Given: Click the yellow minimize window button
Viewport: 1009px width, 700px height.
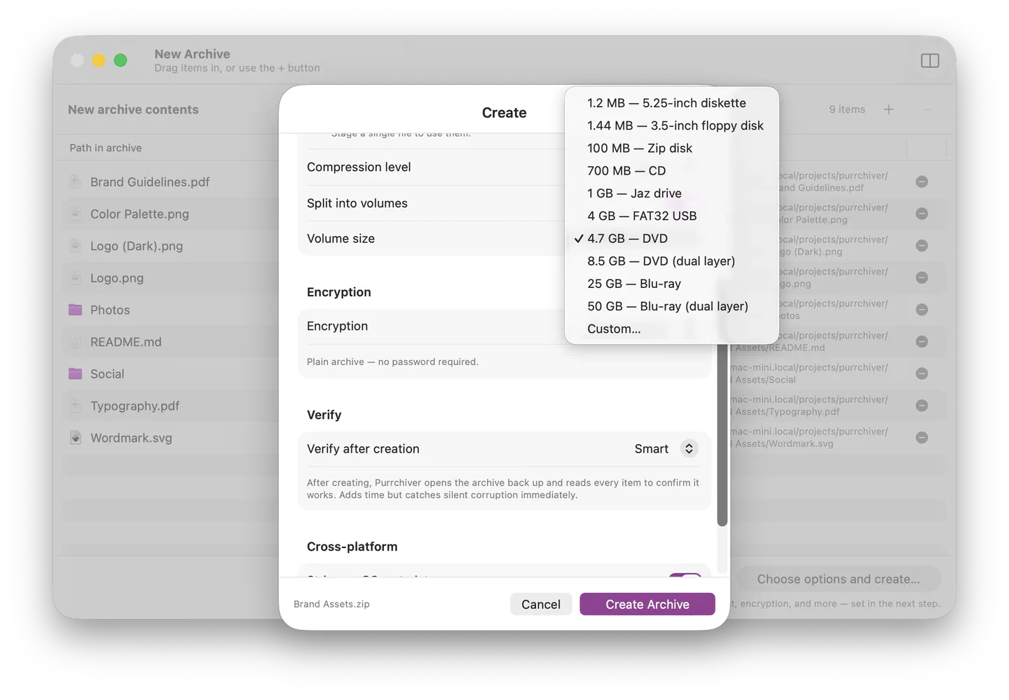Looking at the screenshot, I should pos(99,60).
